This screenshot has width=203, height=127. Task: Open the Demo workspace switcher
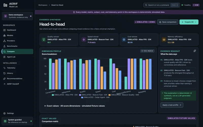[x=17, y=16]
